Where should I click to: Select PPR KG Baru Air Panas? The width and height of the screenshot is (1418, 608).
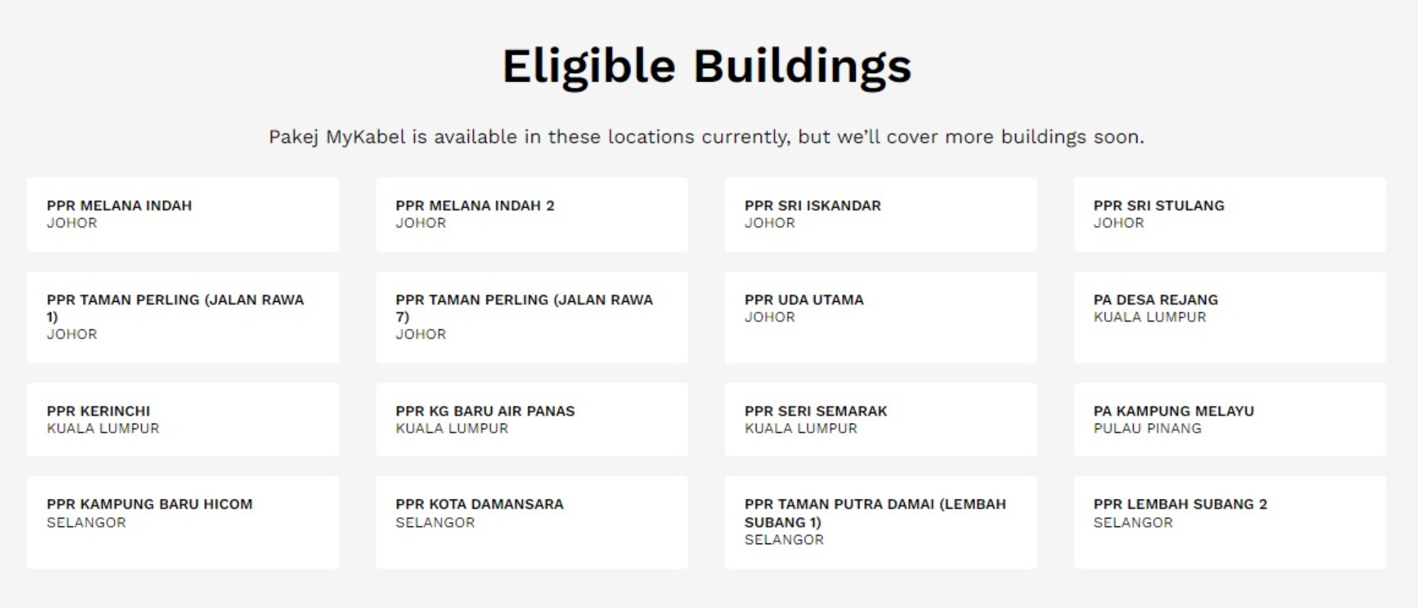(532, 420)
